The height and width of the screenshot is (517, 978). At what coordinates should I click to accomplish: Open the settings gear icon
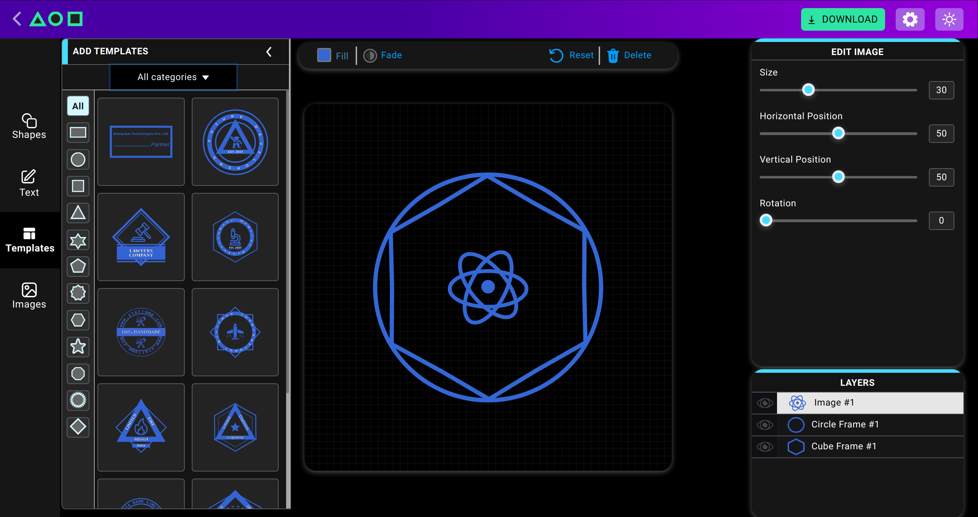(910, 19)
